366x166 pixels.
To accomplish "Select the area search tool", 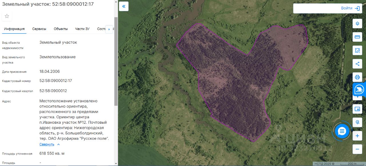I will pyautogui.click(x=357, y=50).
